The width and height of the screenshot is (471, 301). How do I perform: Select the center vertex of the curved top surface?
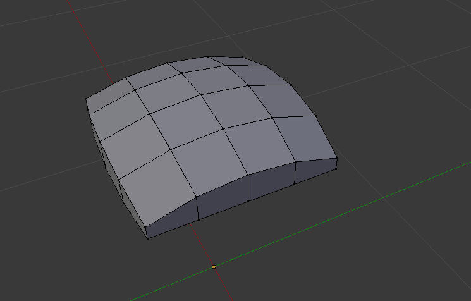(201, 95)
